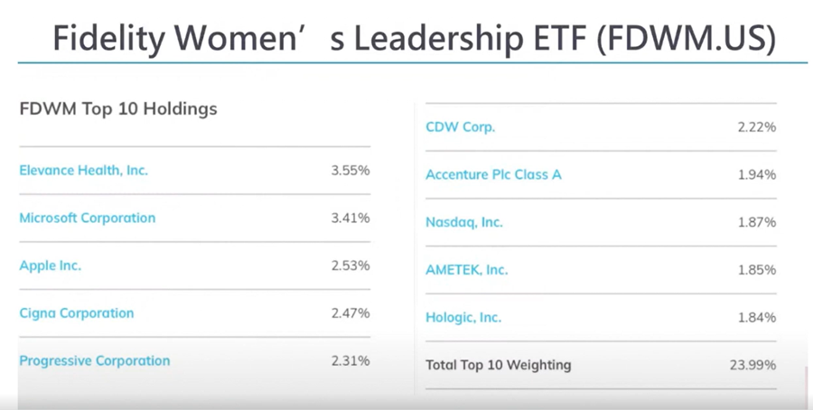
Task: Select the 2.53% value next to Apple
Action: (x=350, y=266)
